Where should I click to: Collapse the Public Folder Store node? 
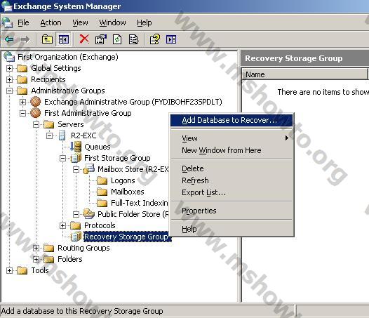pyautogui.click(x=76, y=214)
